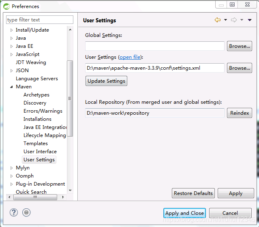Select Lifecycle Mappings item

45,135
